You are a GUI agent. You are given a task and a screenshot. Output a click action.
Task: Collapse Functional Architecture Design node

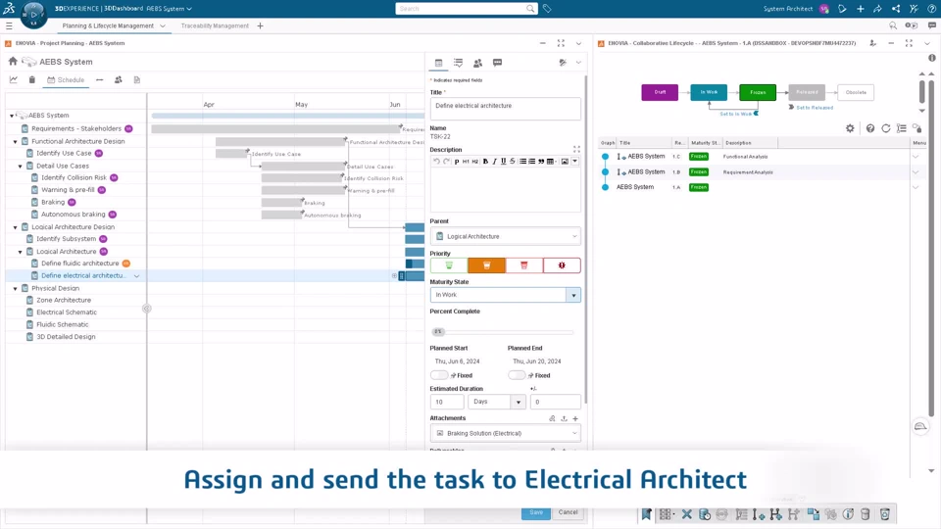click(x=15, y=141)
